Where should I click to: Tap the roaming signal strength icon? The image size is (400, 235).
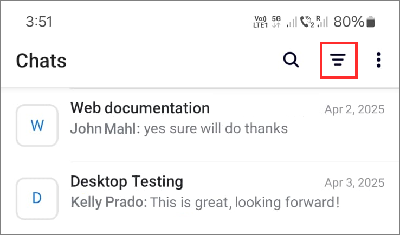322,22
